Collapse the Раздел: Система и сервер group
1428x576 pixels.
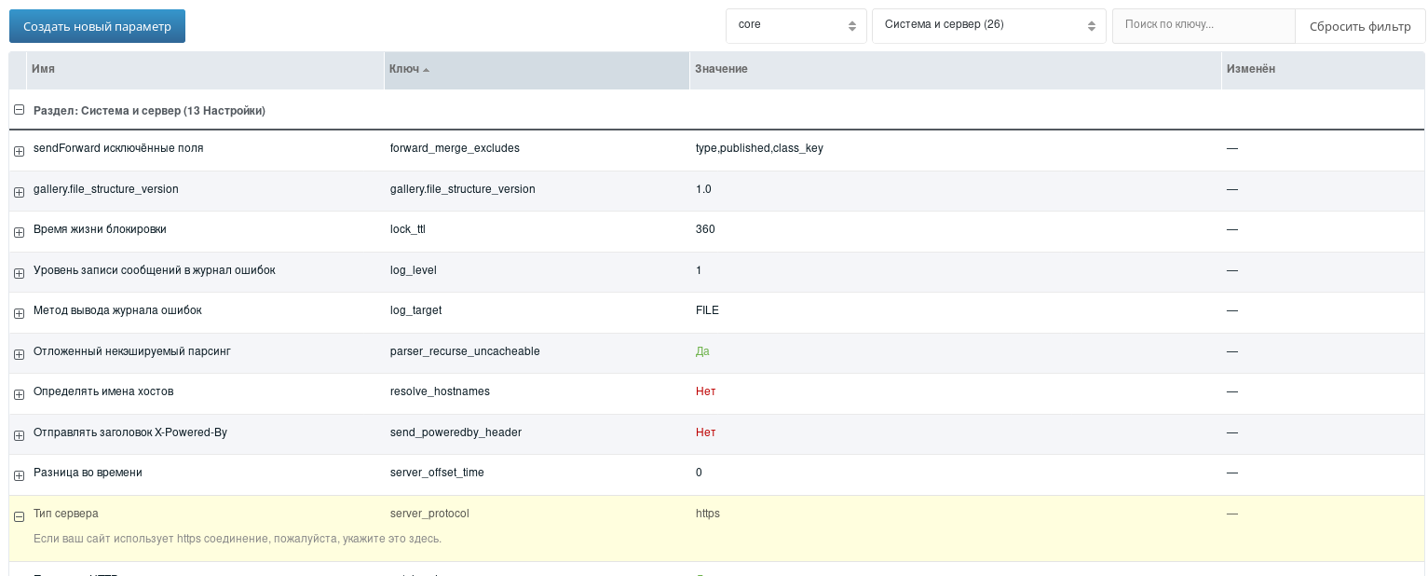coord(19,110)
